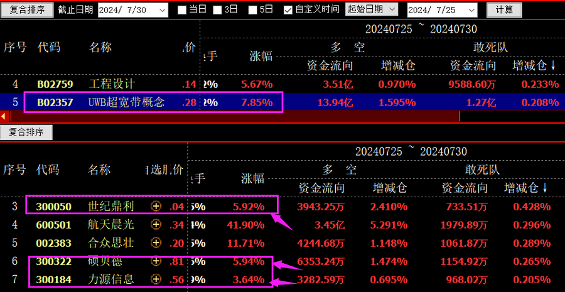Click stock code 300322
The height and width of the screenshot is (292, 565).
click(x=54, y=261)
